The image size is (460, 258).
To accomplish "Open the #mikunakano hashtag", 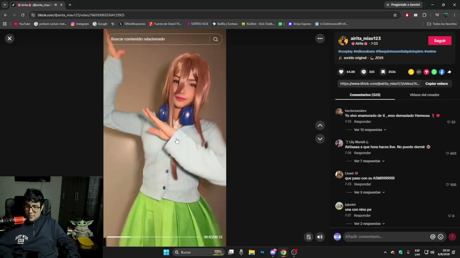I will [x=364, y=51].
